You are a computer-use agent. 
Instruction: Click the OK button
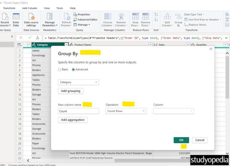(x=181, y=140)
